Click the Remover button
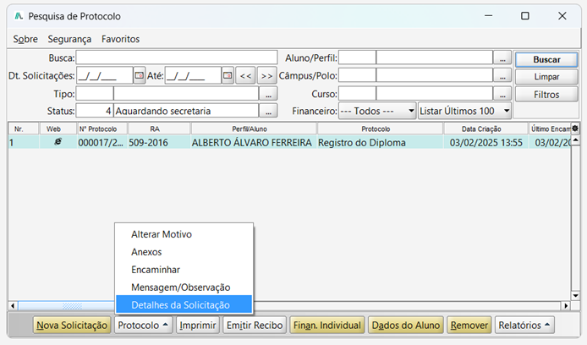Image resolution: width=587 pixels, height=345 pixels. coord(469,326)
